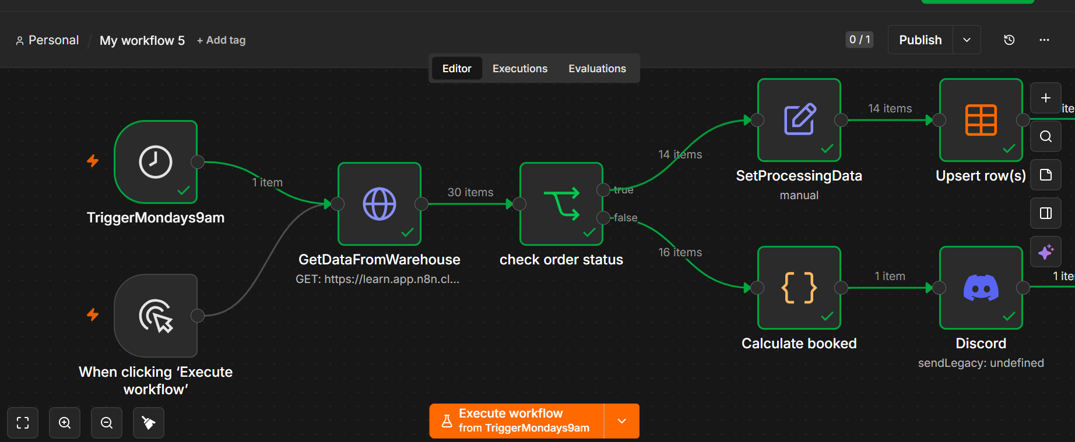Click the Publish button

921,40
